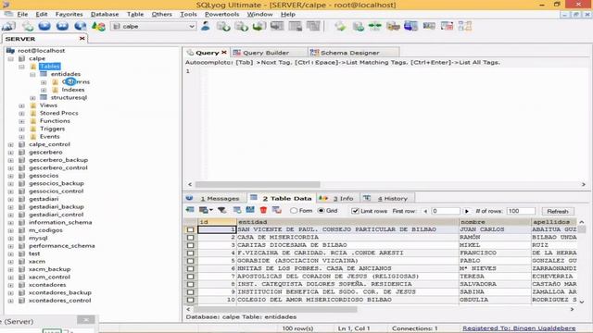Click the First row input field
The width and height of the screenshot is (593, 333).
[446, 211]
